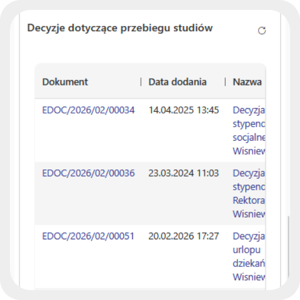Screen dimensions: 300x300
Task: Click the heading Decyzje dotyczące przebiegu studiów
Action: click(120, 28)
